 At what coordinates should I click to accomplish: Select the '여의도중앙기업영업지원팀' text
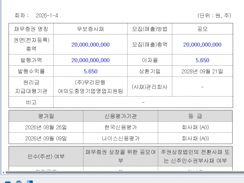click(x=90, y=91)
